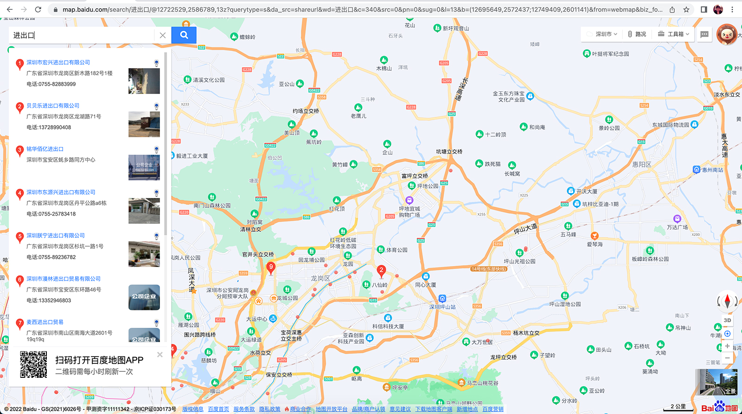Screen dimensions: 742x414
Task: Open result 深圳市漫林进出口贸易有限公司
Action: click(x=64, y=279)
